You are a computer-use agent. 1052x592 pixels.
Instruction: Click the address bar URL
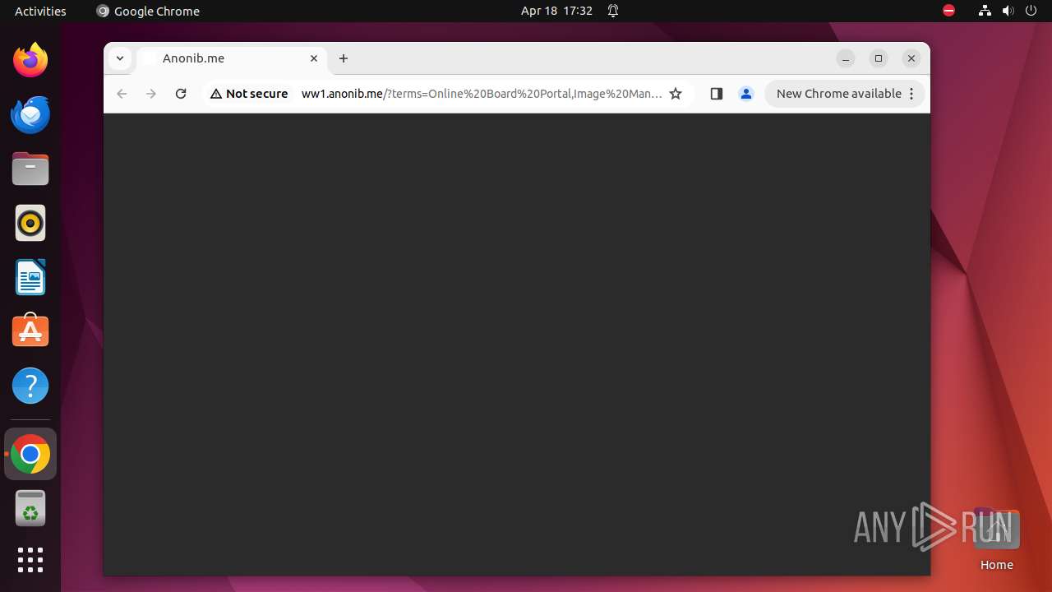click(482, 94)
